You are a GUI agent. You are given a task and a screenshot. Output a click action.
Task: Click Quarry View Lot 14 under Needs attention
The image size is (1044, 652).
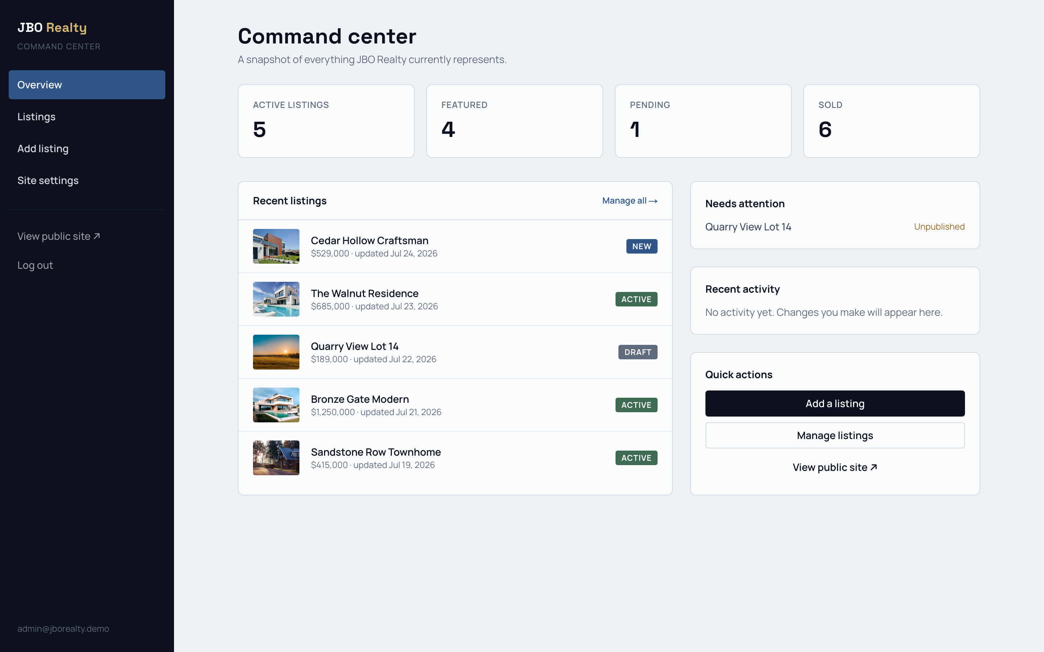(748, 227)
